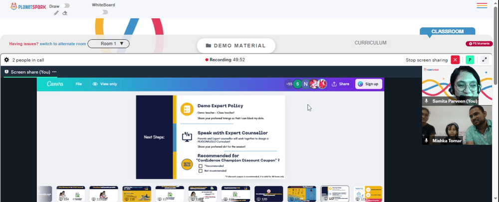Switch to the CLASSROOM tab
Viewport: 499px width, 202px height.
447,31
